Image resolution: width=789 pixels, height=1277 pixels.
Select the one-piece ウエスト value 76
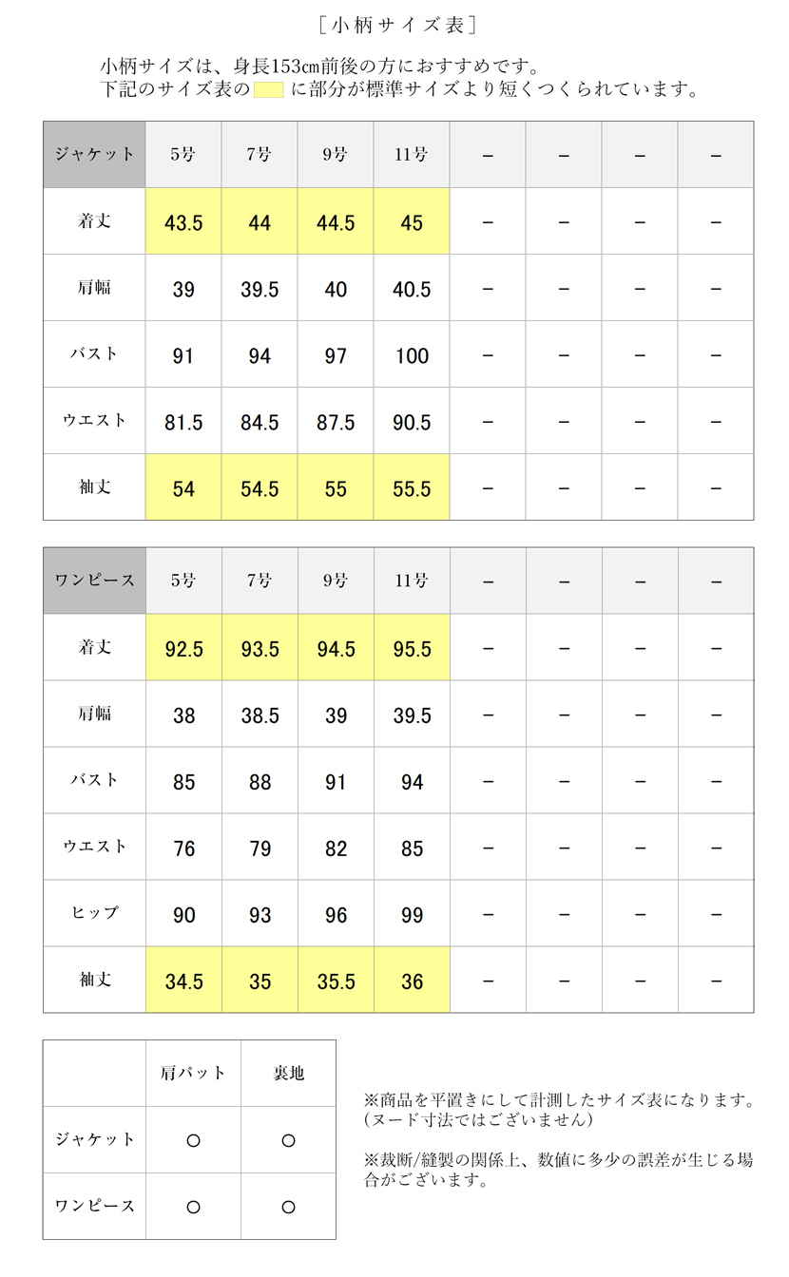point(183,848)
